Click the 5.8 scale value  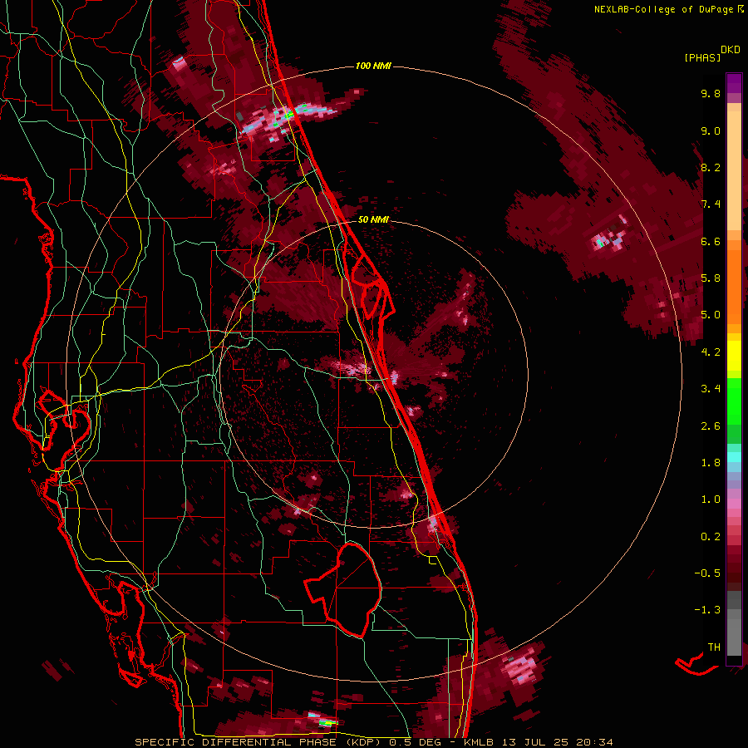click(x=711, y=278)
